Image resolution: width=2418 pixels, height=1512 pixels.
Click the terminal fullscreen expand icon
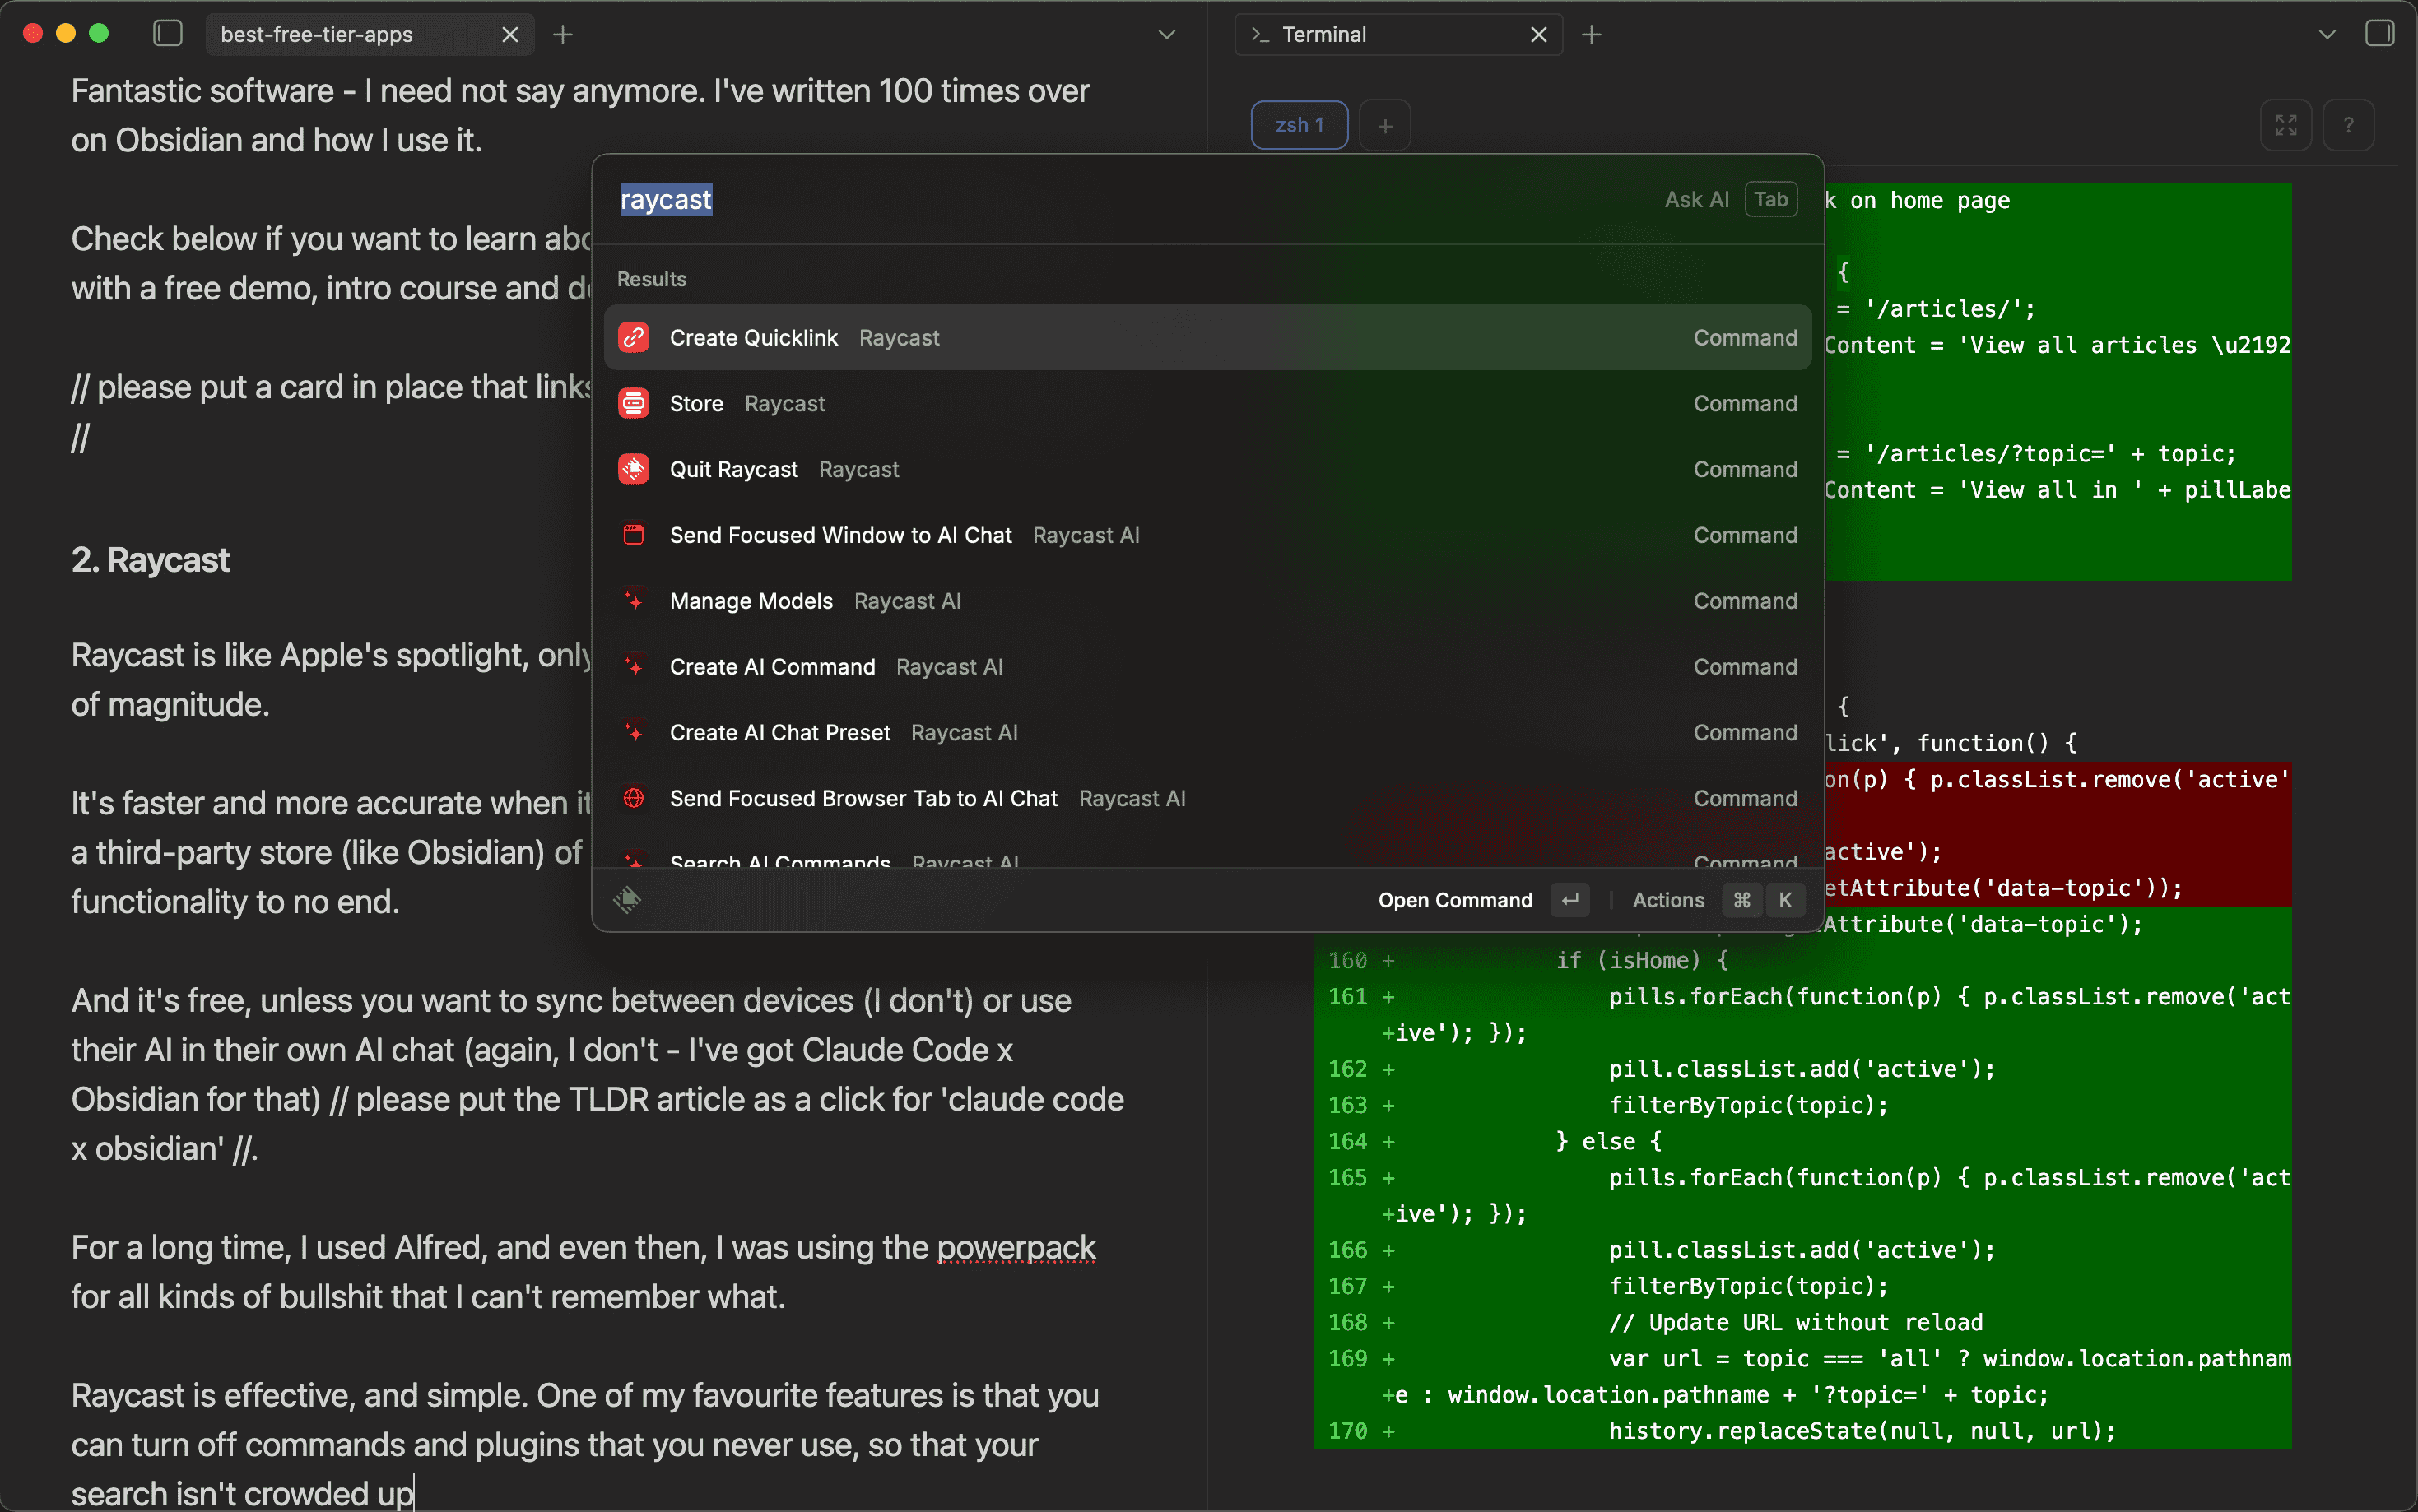2286,125
